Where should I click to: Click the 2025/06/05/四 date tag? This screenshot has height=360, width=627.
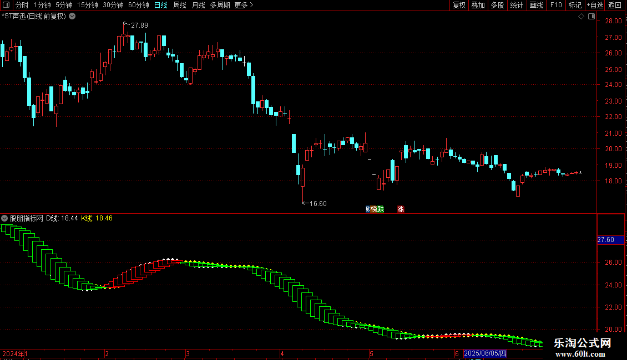click(485, 353)
